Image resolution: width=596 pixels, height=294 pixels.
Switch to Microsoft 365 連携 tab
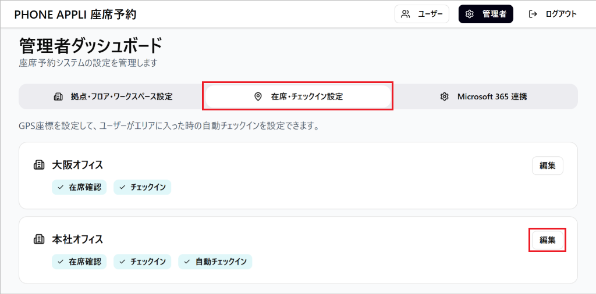coord(484,96)
